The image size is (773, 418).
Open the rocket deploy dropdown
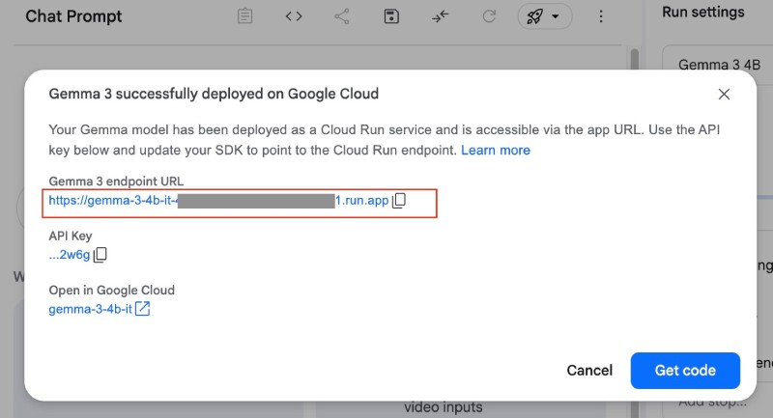pyautogui.click(x=544, y=16)
